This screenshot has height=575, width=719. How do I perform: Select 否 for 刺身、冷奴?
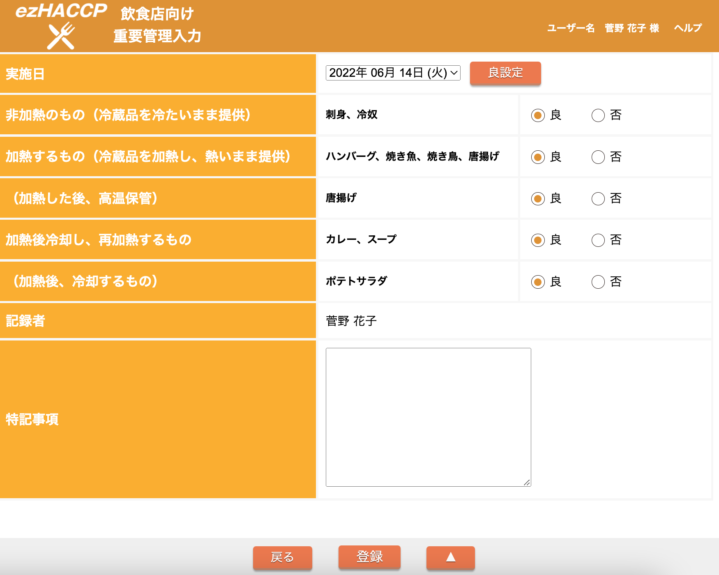pos(598,115)
